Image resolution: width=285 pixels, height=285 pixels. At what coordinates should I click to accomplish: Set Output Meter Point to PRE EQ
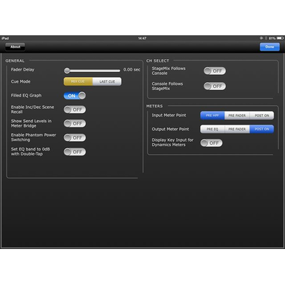click(x=212, y=129)
